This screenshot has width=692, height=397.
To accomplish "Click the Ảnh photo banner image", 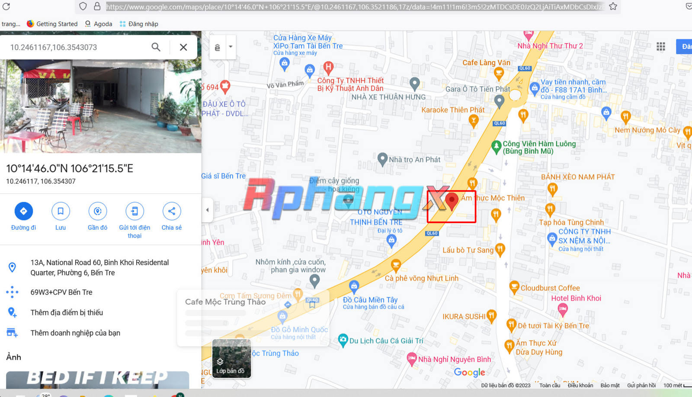I will [97, 380].
